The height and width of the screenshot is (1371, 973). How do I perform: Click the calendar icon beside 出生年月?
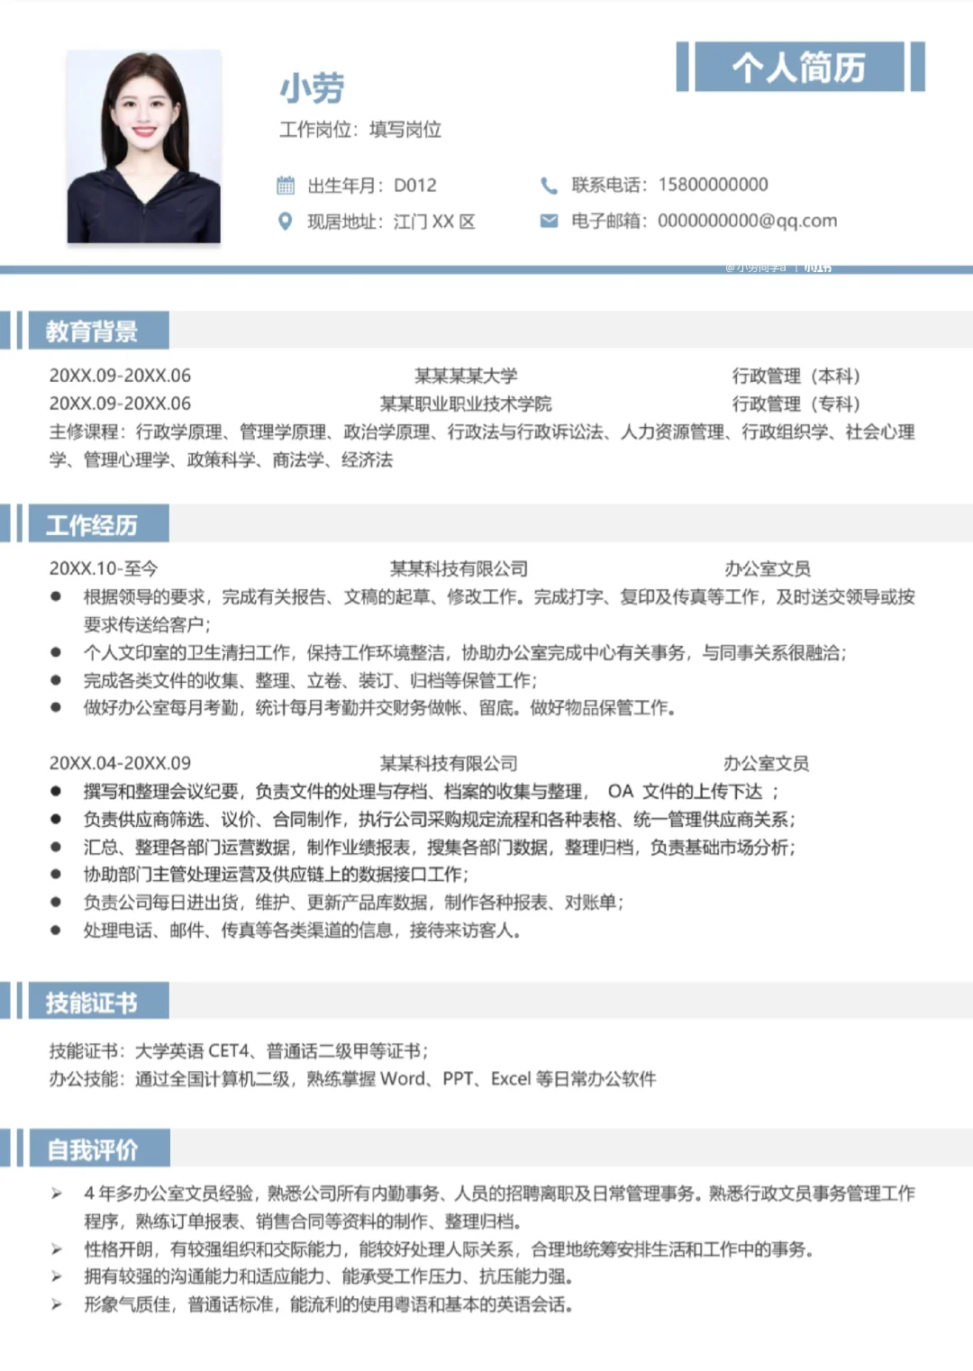[x=286, y=186]
